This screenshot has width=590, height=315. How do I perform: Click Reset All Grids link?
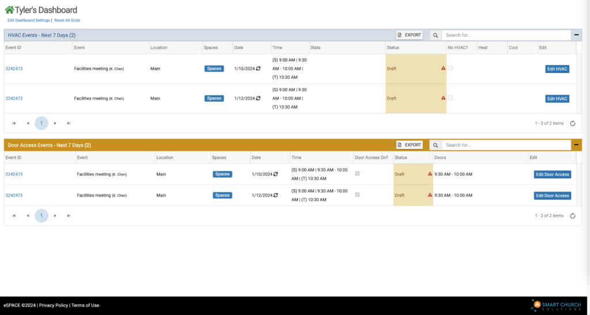click(x=67, y=20)
